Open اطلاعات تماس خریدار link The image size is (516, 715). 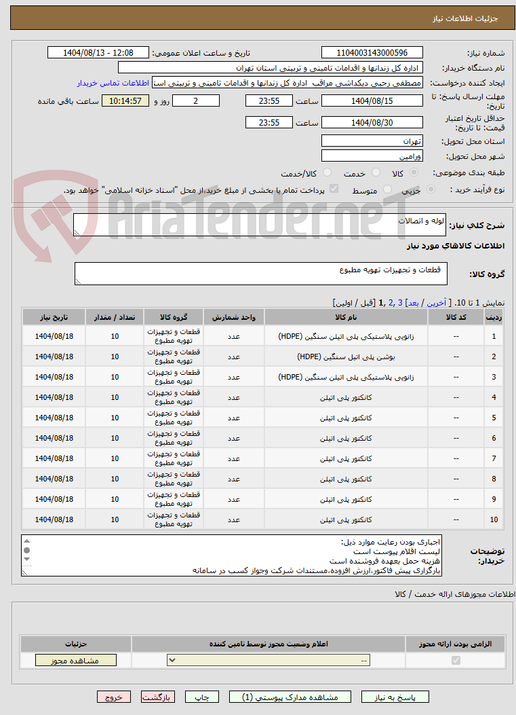coord(113,83)
